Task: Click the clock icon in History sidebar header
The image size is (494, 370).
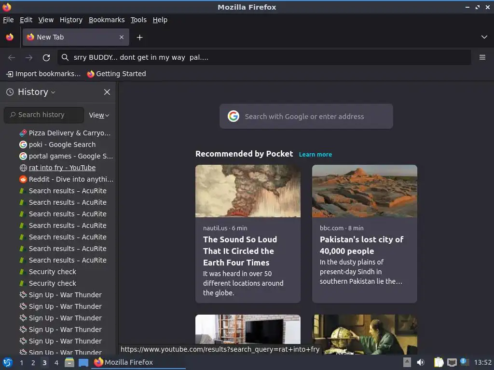Action: point(10,92)
